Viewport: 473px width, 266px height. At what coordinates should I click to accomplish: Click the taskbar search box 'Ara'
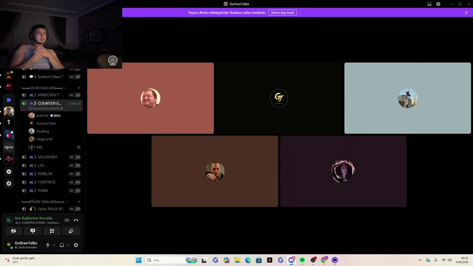pos(172,260)
